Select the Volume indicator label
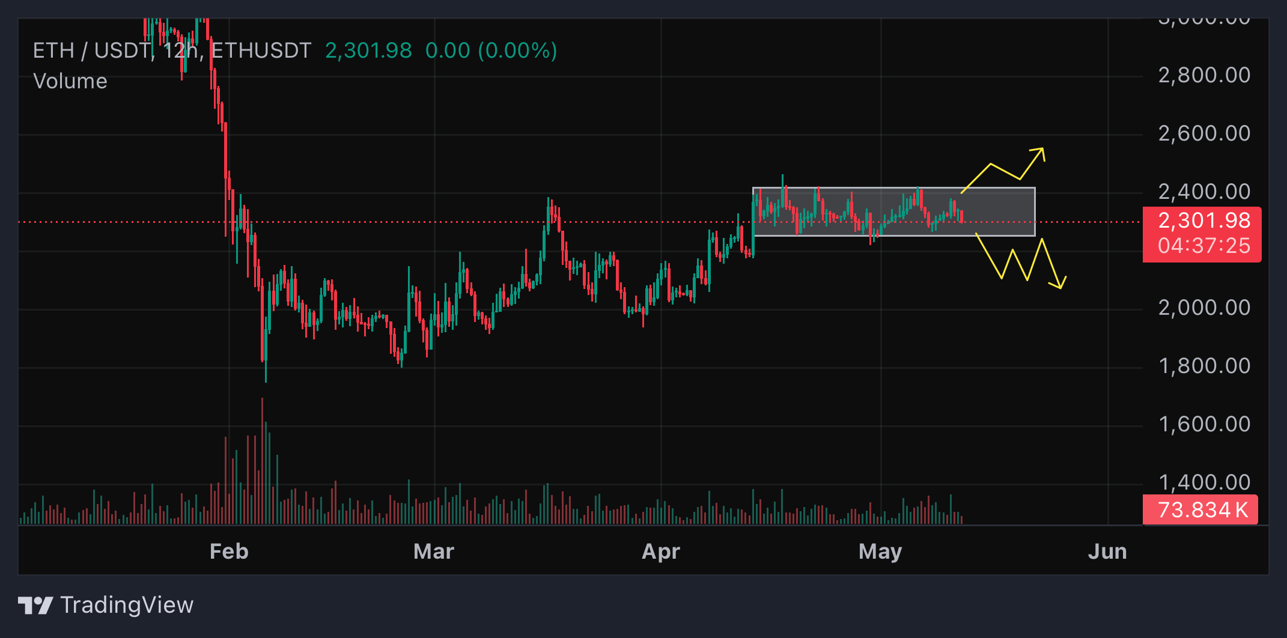 (70, 81)
